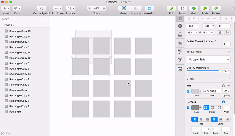Align layers to top edge
Screen dimensions: 235x136
(x=220, y=19)
